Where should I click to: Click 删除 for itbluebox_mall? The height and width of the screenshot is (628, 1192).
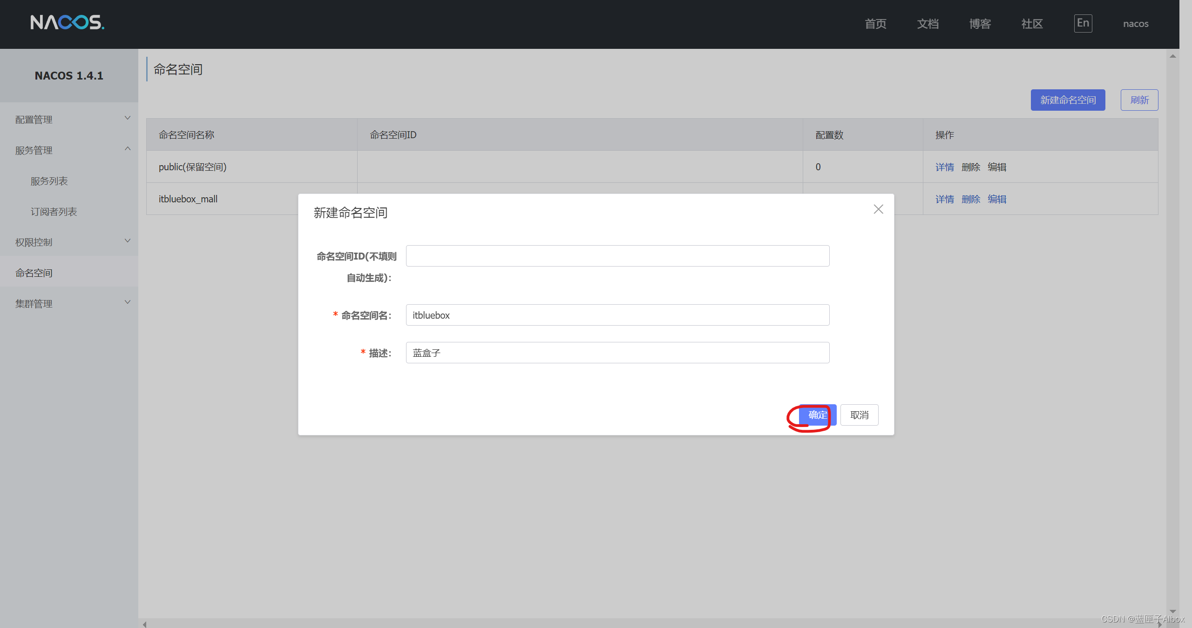(x=971, y=199)
